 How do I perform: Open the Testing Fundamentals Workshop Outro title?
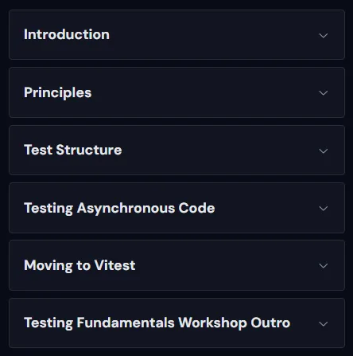point(157,323)
